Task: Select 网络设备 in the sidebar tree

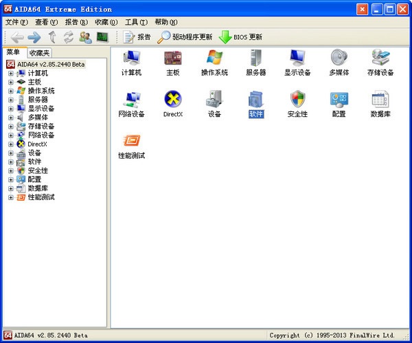Action: (41, 135)
